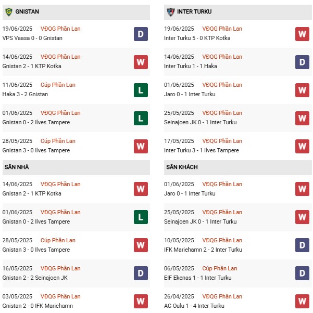Click the W badge for Inter Turku 5-0 KTP Kotka
Viewport: 313px width, 313px height.
[302, 34]
